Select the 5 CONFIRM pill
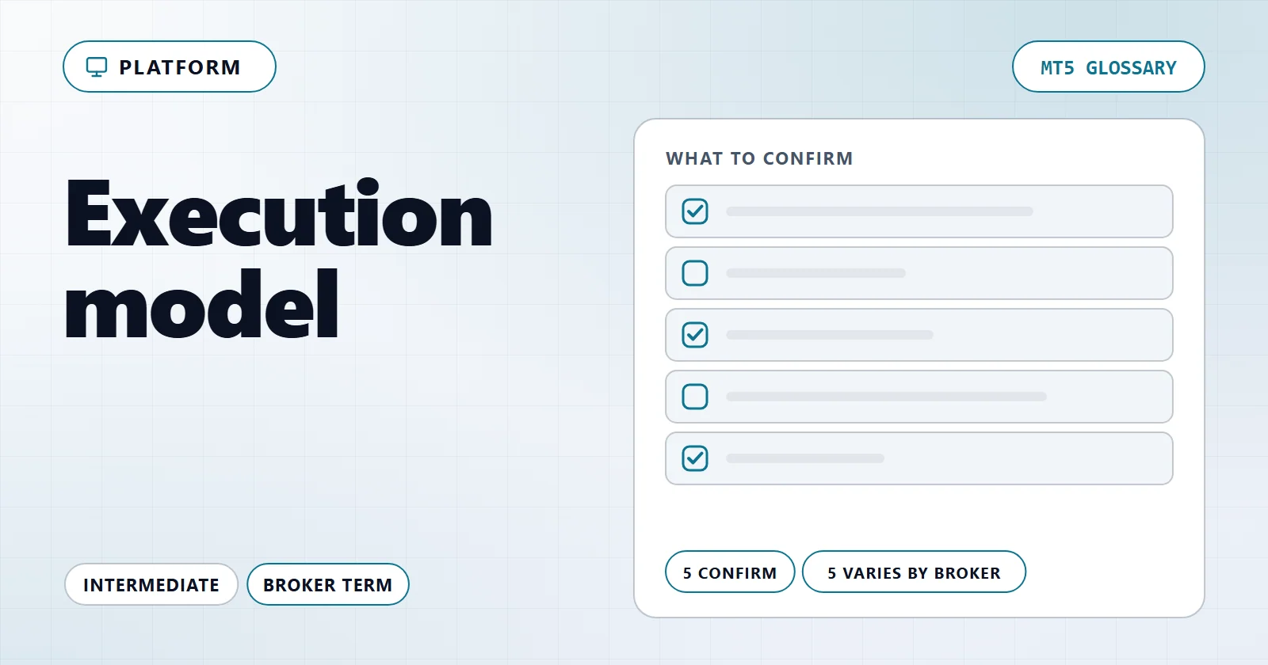Screen dimensions: 1268x665 coord(730,572)
